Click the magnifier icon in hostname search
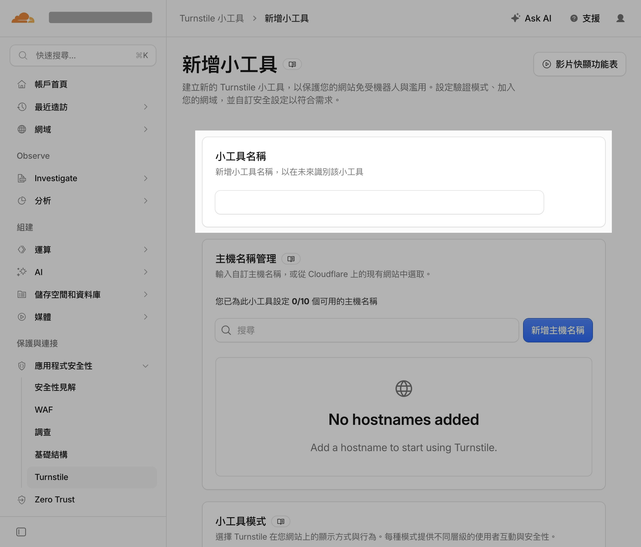 click(x=226, y=330)
